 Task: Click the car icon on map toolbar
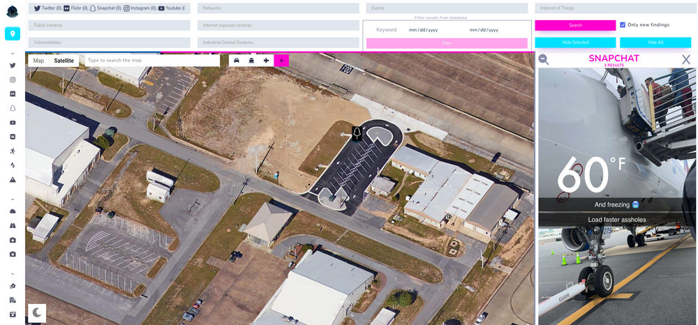point(237,61)
